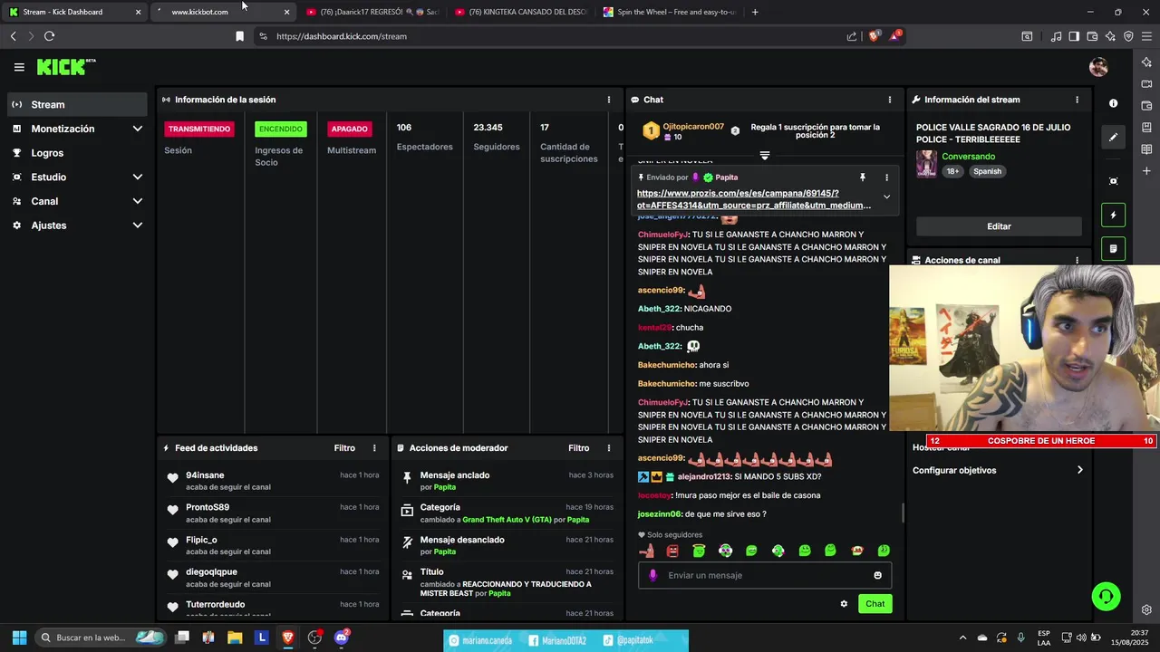Image resolution: width=1160 pixels, height=652 pixels.
Task: Click the Conversando category label
Action: (968, 157)
